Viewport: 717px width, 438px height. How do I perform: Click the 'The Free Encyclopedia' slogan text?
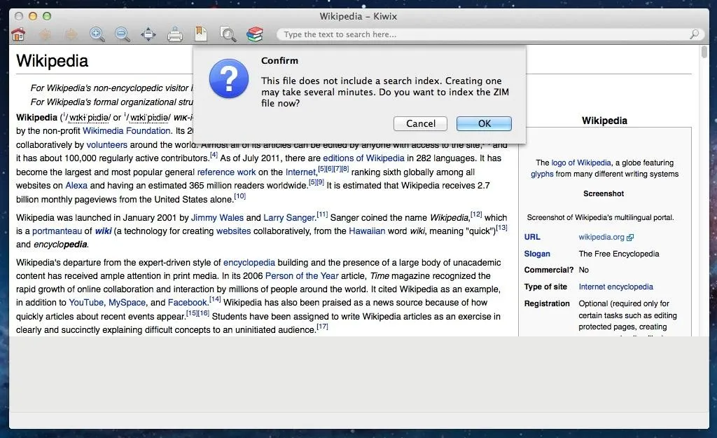click(619, 254)
